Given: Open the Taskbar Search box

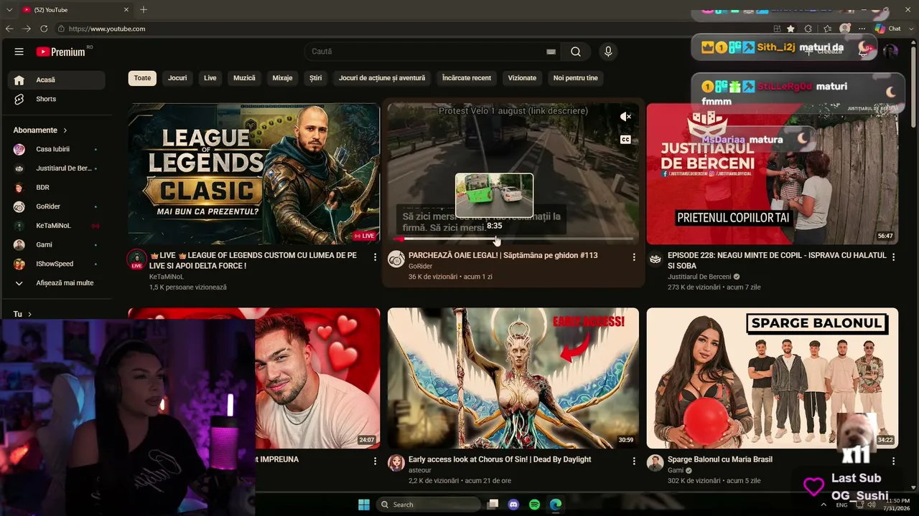Looking at the screenshot, I should [x=429, y=505].
